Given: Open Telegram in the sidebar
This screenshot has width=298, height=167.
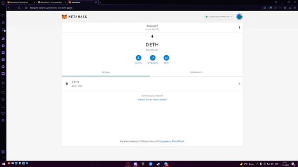Looking at the screenshot, I should click(3, 46).
